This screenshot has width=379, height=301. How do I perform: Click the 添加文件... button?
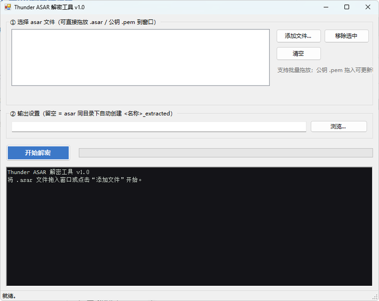coord(298,36)
